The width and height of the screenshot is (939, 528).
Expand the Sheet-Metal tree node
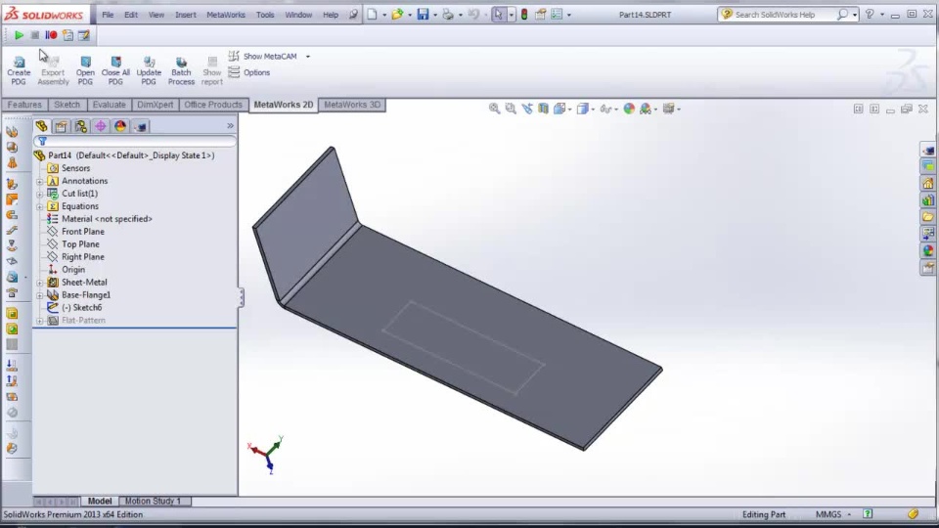pos(39,283)
